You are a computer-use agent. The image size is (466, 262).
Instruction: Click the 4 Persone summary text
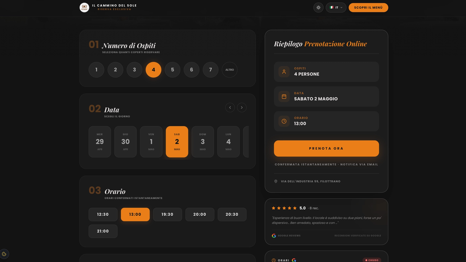point(307,74)
